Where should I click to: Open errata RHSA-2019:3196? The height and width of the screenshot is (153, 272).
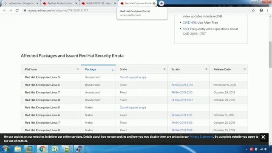pos(182,130)
